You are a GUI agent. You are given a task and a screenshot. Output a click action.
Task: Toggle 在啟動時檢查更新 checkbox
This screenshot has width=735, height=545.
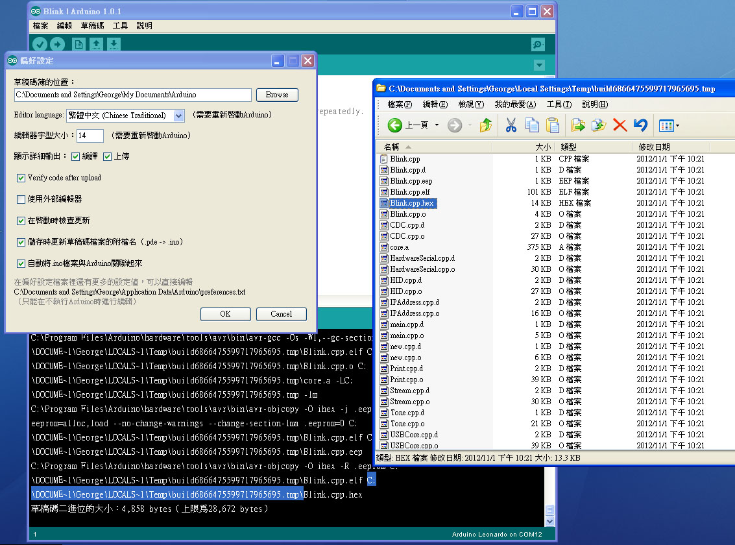(x=21, y=221)
